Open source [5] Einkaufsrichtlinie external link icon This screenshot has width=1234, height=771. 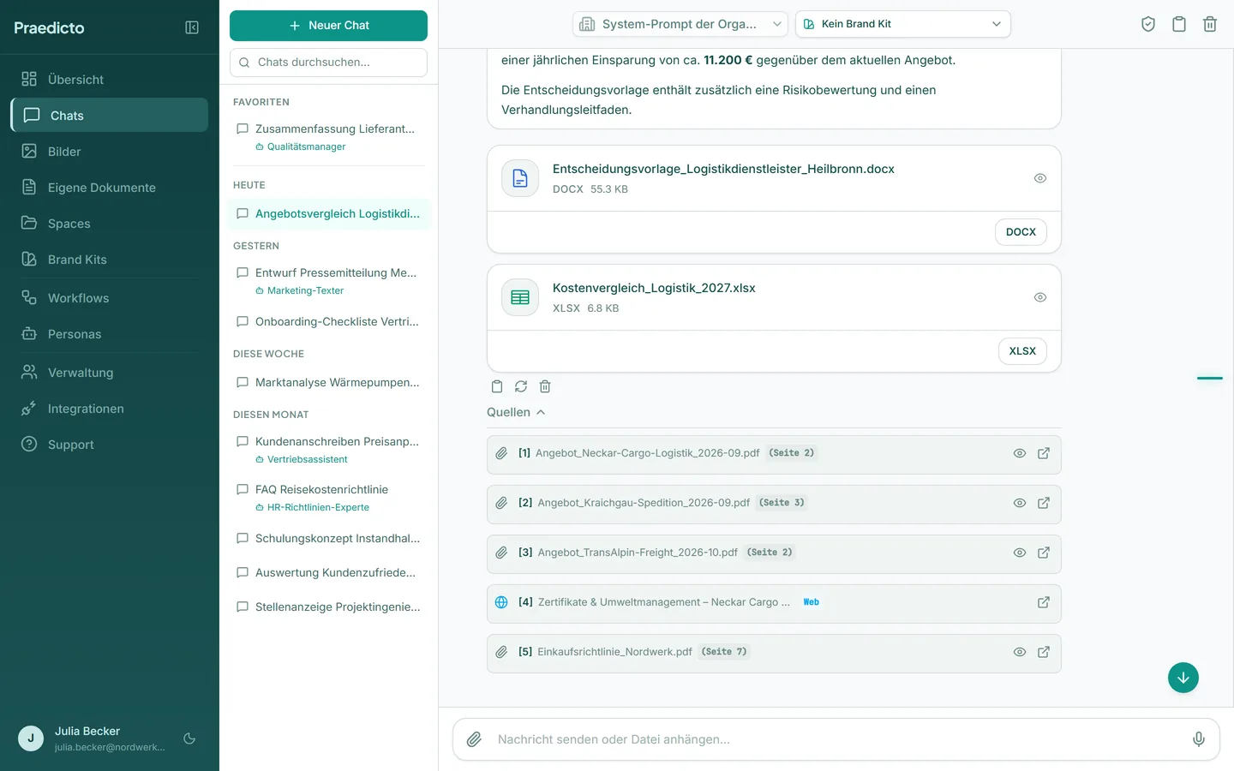pos(1044,652)
